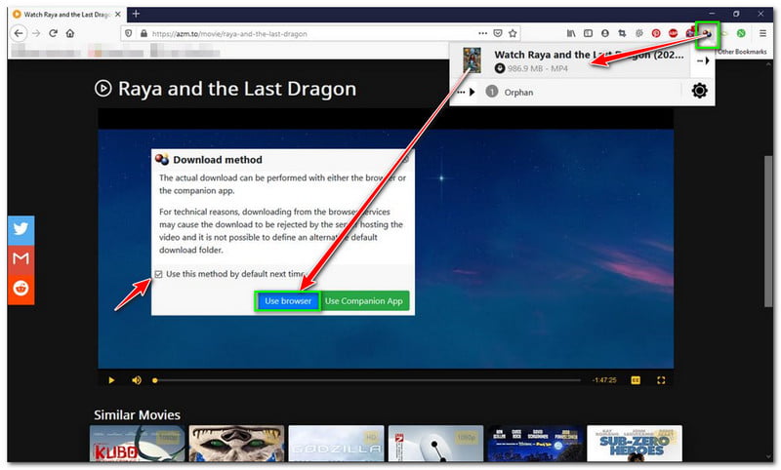Screen dimensions: 781x470
Task: Open the Godzilla similar movie thumbnail
Action: tap(336, 444)
